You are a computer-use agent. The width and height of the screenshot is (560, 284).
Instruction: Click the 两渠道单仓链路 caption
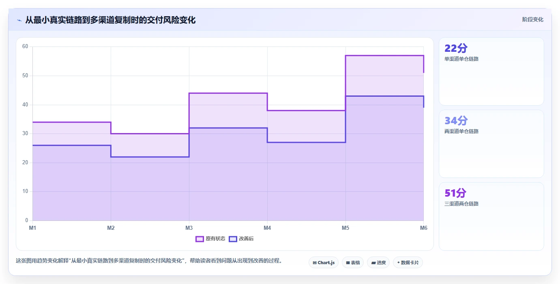pyautogui.click(x=461, y=131)
